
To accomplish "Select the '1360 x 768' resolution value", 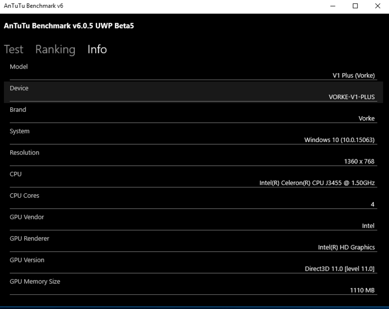I will pos(359,161).
